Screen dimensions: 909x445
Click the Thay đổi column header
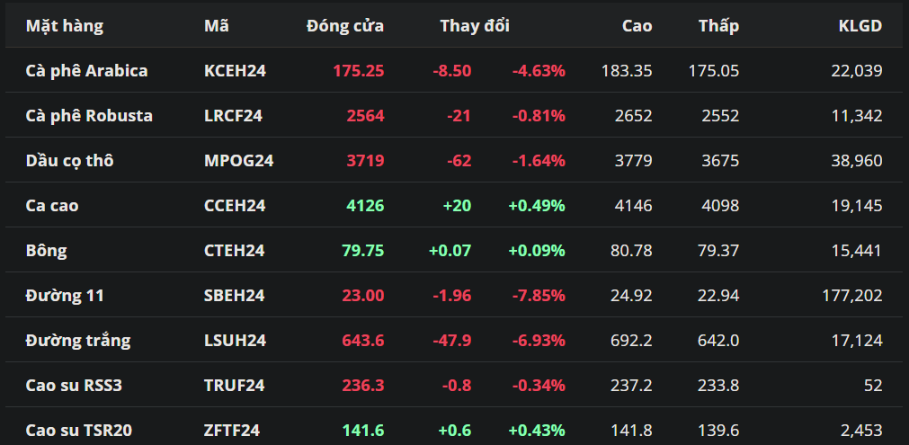coord(474,26)
